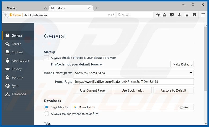
Task: Open the Advanced settings section
Action: click(x=19, y=94)
